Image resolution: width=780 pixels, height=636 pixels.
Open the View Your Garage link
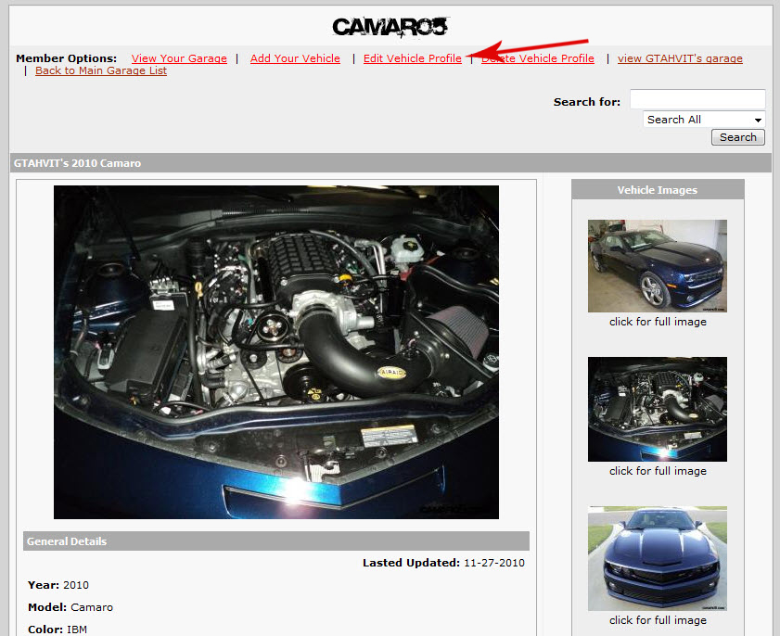(179, 57)
